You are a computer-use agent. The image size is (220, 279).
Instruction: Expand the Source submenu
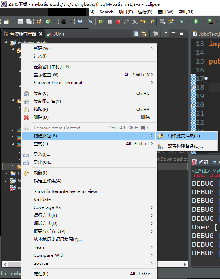click(x=89, y=263)
